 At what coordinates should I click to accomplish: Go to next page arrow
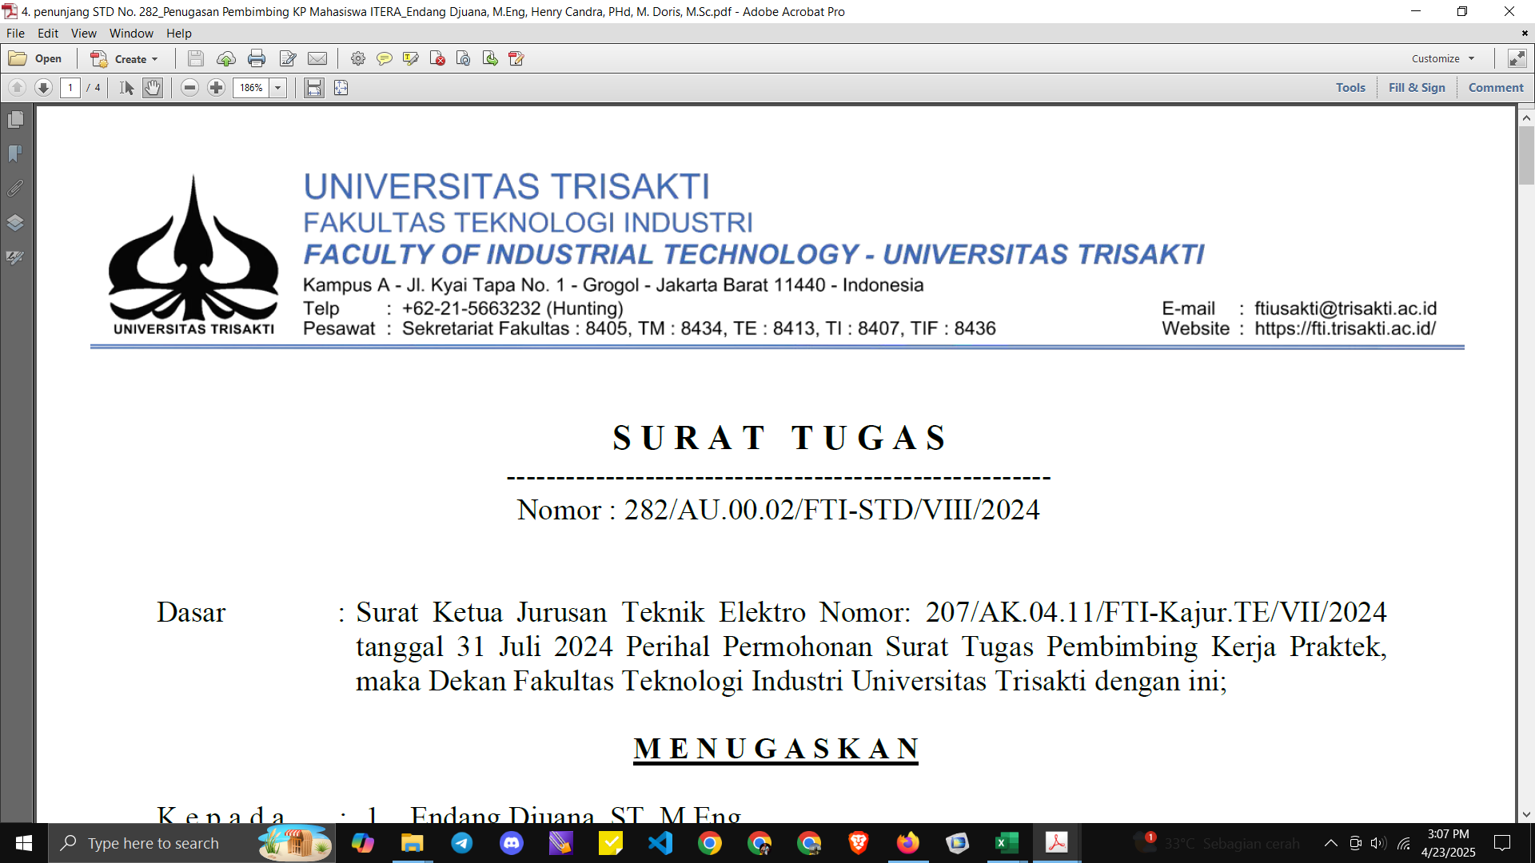(43, 88)
